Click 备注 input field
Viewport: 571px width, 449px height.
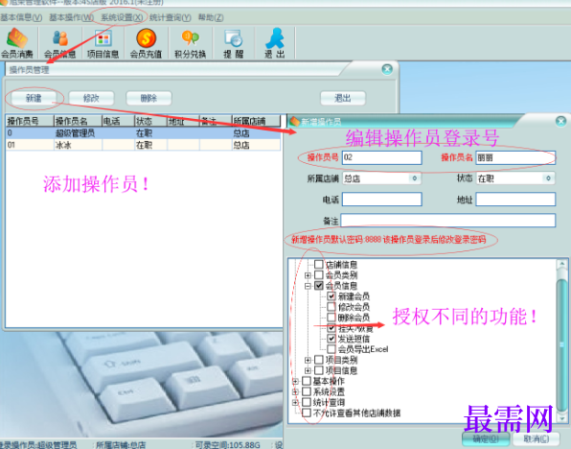pyautogui.click(x=448, y=221)
